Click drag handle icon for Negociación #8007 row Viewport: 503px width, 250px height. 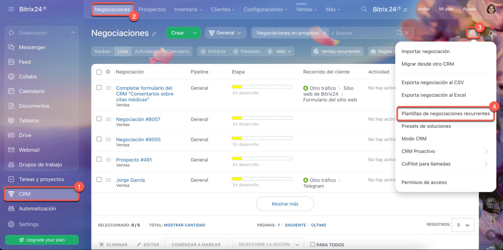pos(109,119)
